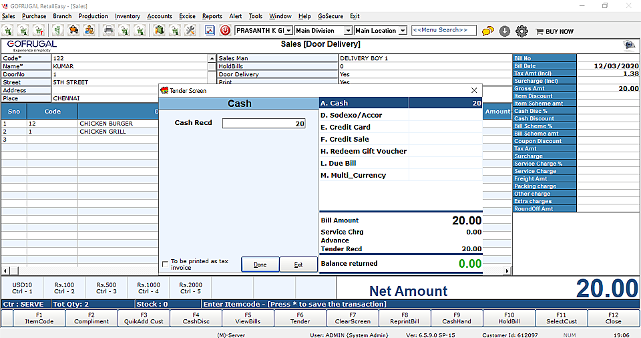This screenshot has height=338, width=641.
Task: Click the F10 HoldBill button
Action: (x=509, y=318)
